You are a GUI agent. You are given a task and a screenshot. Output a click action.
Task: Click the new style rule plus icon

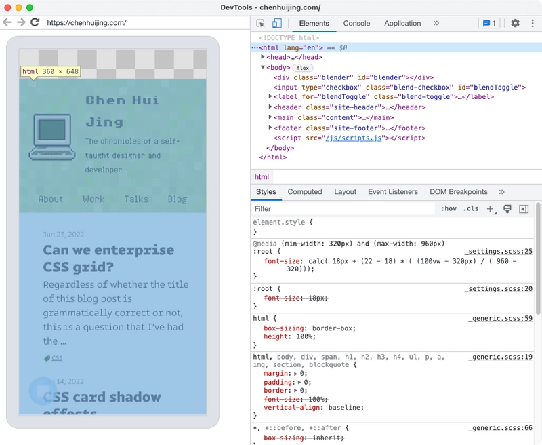491,209
